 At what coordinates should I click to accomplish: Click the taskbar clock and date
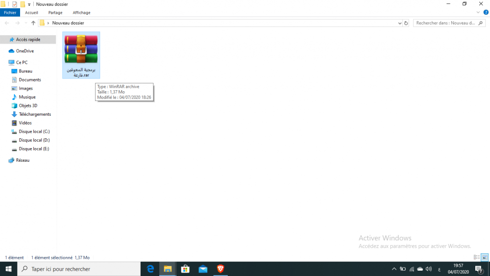coord(458,269)
